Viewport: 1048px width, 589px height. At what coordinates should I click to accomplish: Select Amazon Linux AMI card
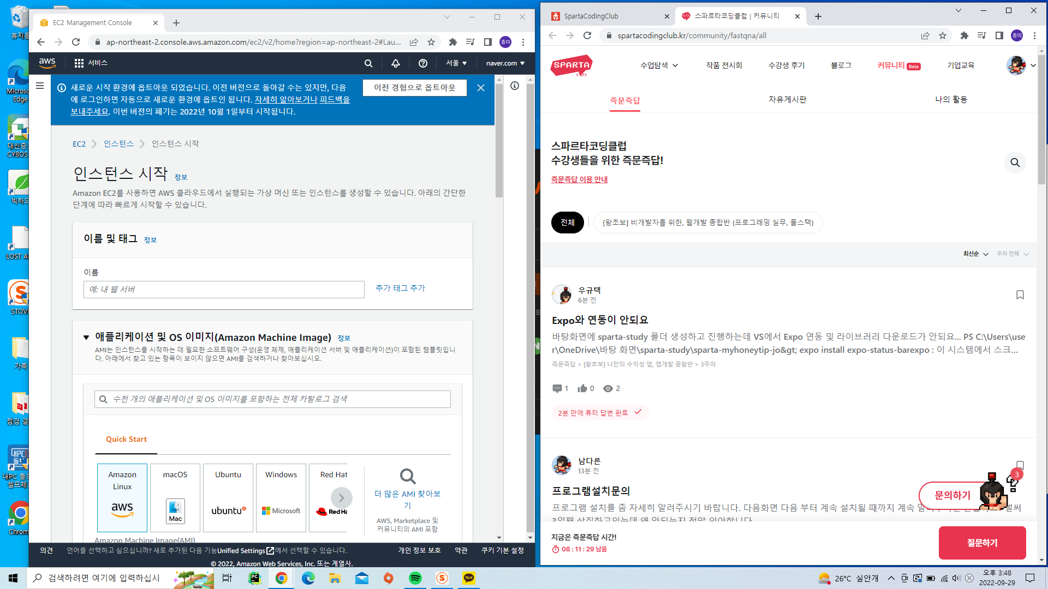pyautogui.click(x=122, y=498)
